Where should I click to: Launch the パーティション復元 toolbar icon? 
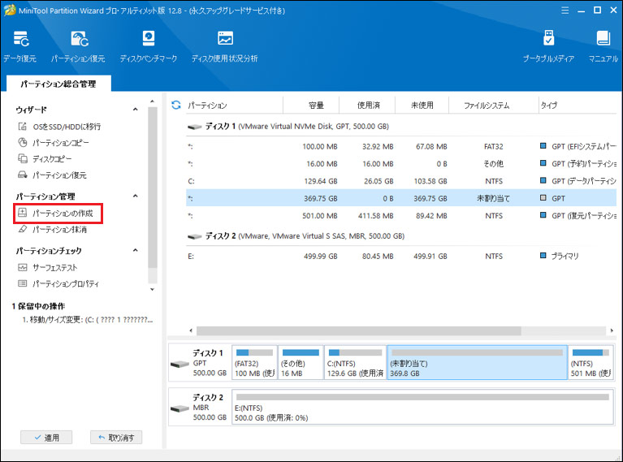click(x=78, y=46)
